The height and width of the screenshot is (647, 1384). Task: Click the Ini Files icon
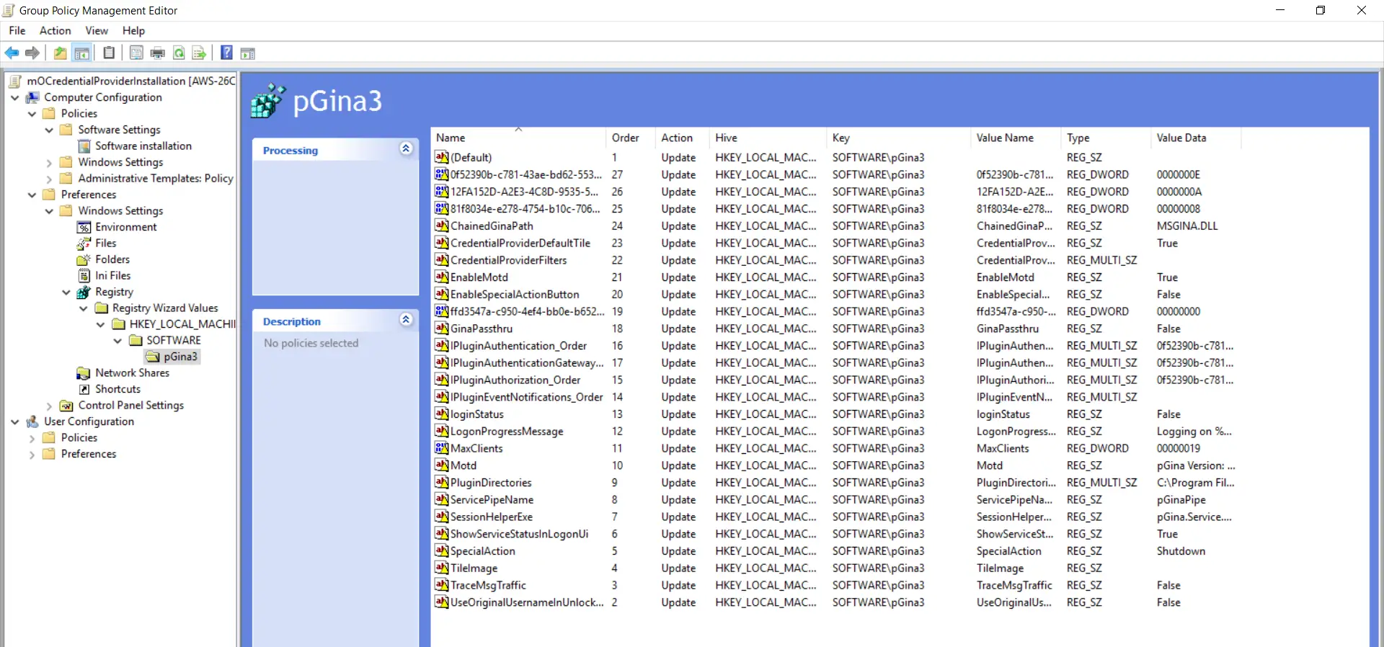(84, 275)
